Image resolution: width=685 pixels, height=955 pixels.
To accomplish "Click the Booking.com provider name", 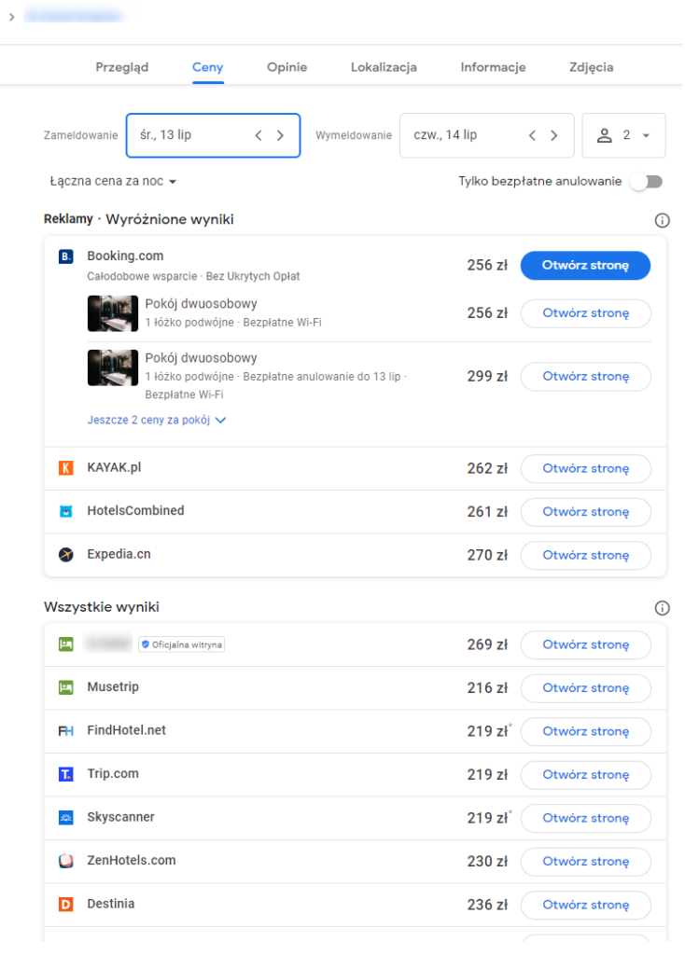I will (125, 256).
